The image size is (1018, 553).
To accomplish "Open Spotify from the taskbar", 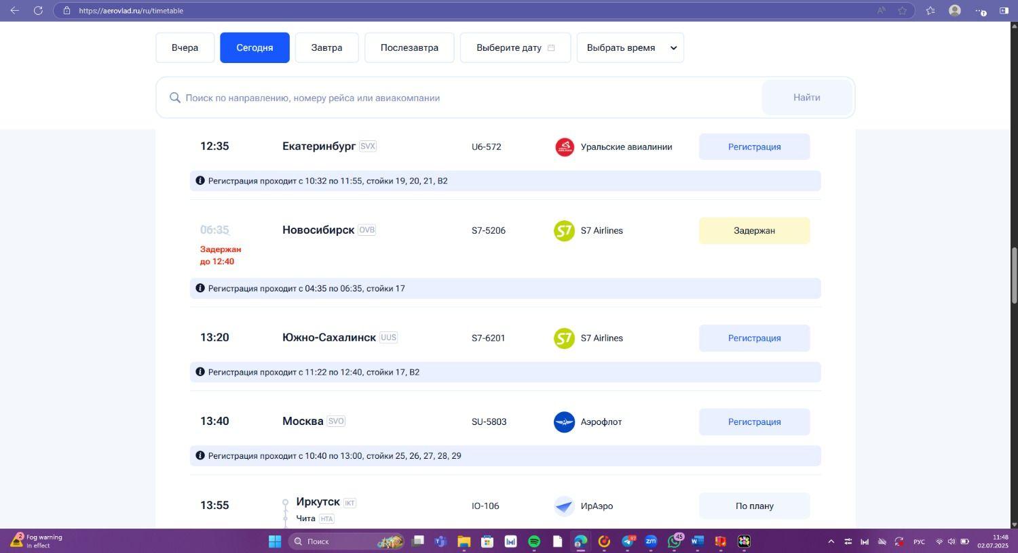I will pos(534,541).
